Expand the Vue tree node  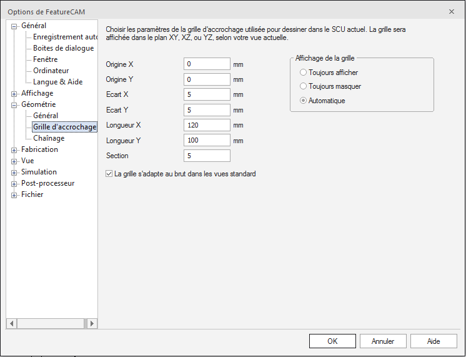[x=14, y=161]
